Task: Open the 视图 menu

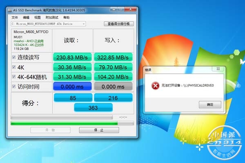Action: (38, 18)
